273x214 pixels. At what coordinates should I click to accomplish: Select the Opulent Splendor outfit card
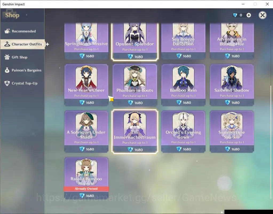pos(135,41)
